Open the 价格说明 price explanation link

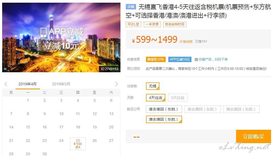click(x=186, y=41)
